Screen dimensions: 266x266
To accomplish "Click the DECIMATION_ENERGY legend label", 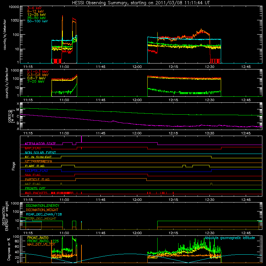I will 43,205.
